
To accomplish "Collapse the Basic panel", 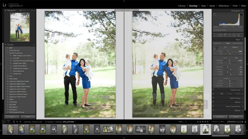I will click(x=242, y=40).
